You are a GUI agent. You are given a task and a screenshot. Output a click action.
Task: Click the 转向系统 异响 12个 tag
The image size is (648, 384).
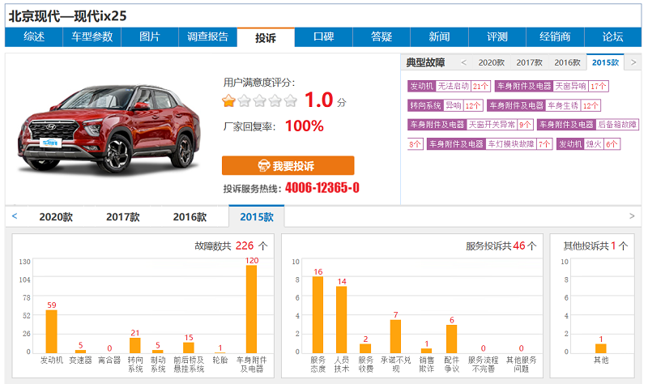click(x=445, y=105)
